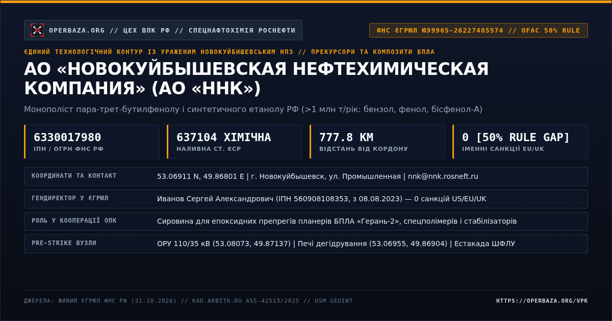Click the red crosshair logo icon

tap(37, 30)
